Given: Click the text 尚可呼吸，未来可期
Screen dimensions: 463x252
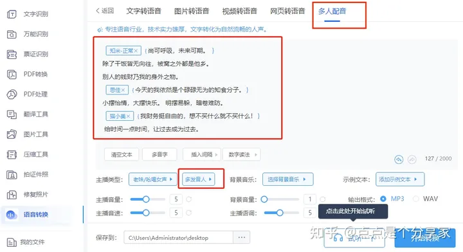Looking at the screenshot, I should [x=177, y=51].
